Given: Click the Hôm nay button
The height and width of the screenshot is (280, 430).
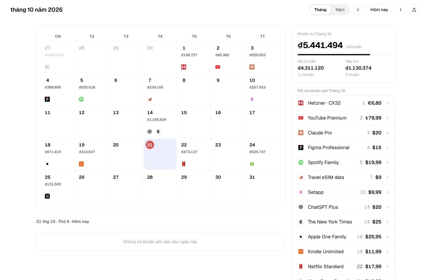Looking at the screenshot, I should tap(379, 10).
